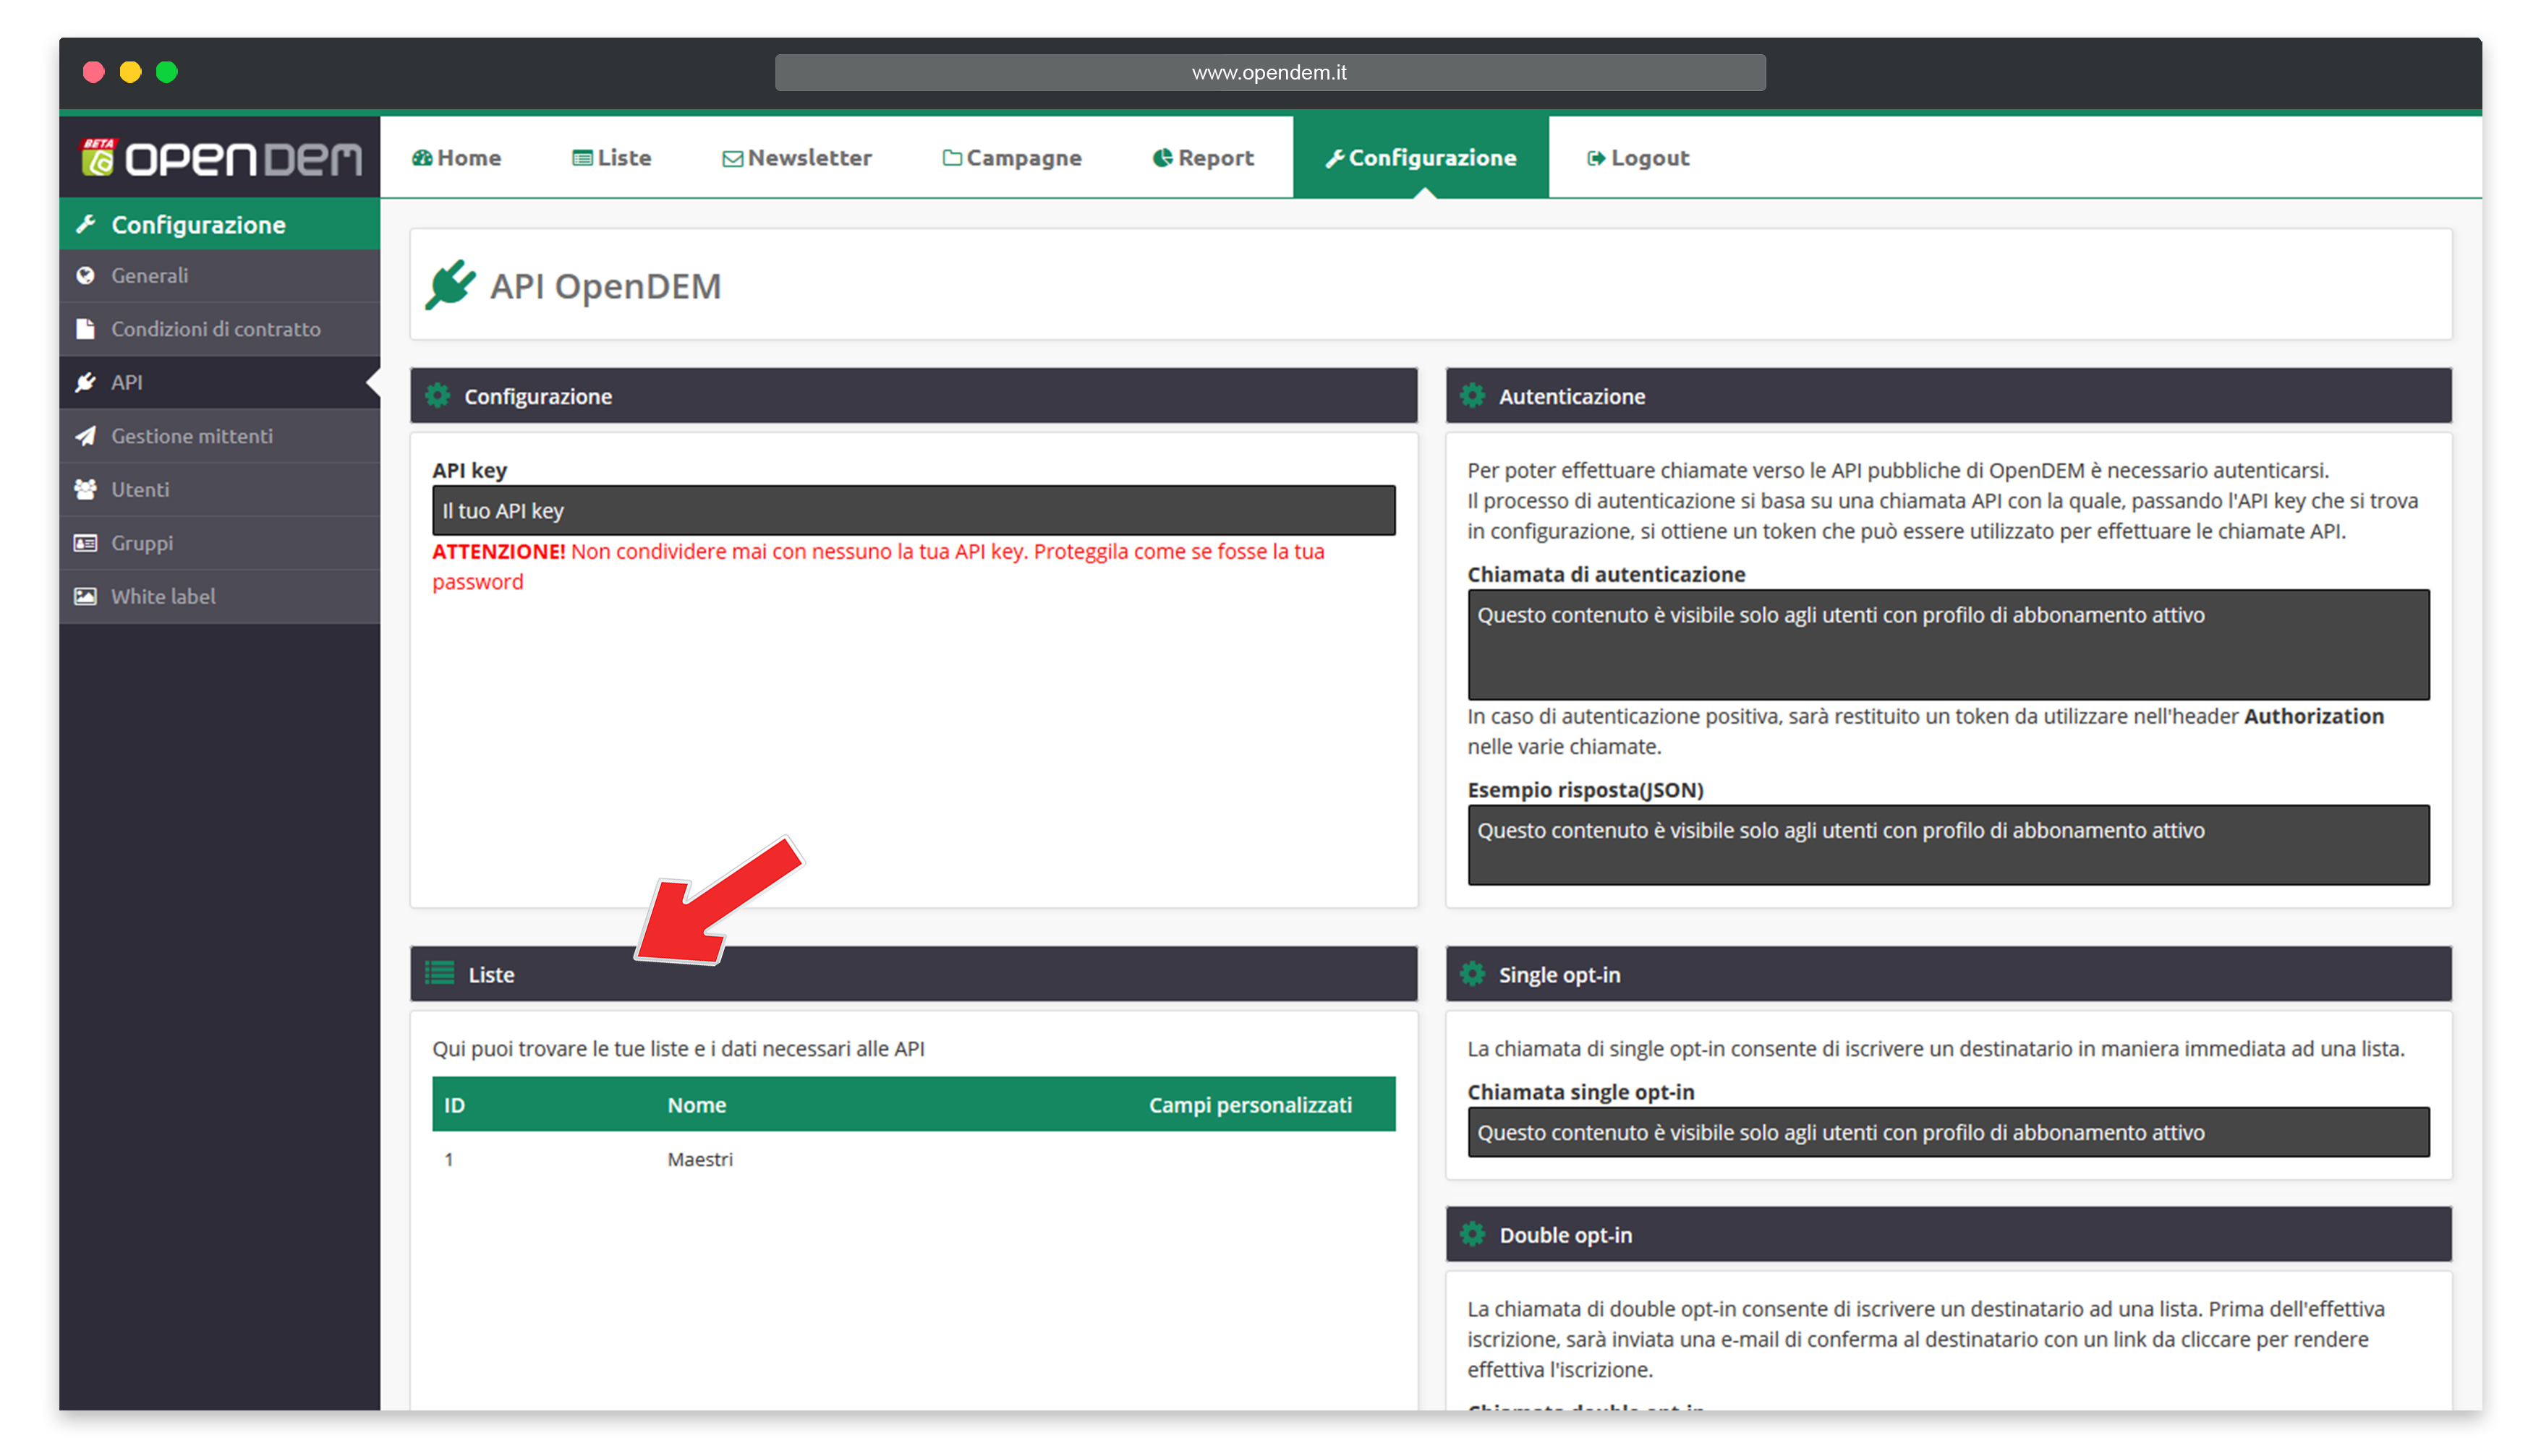Click the Chiamata di autenticazione code box

click(x=1948, y=644)
